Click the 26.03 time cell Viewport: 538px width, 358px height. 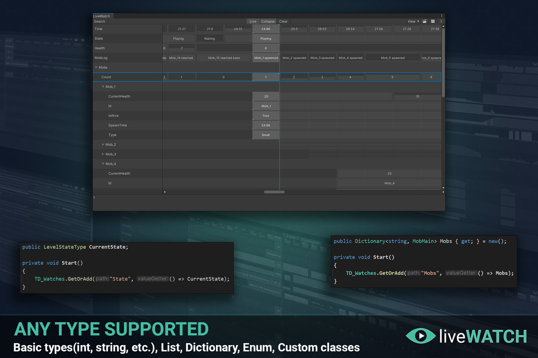[x=322, y=29]
